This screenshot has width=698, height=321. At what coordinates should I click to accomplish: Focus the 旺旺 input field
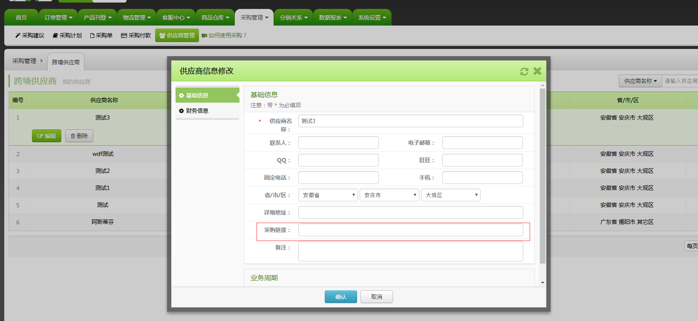(x=482, y=160)
